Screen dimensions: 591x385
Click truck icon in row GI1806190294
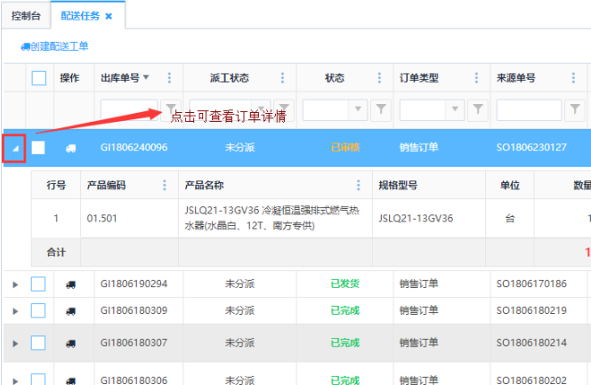click(70, 285)
